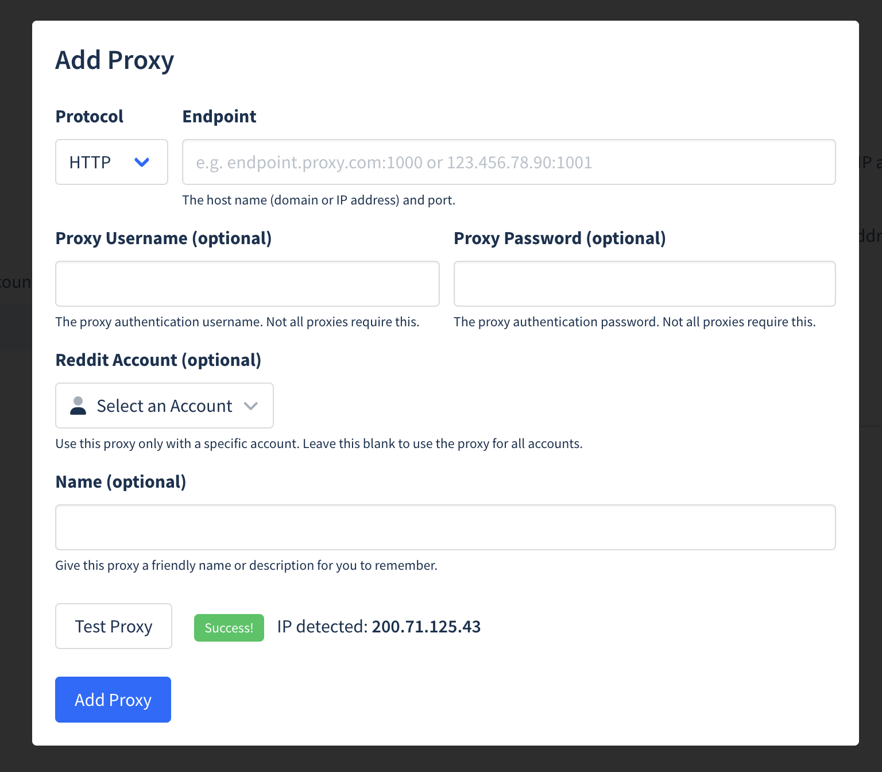Click the Proxy Password (optional) label
This screenshot has height=772, width=882.
click(x=560, y=238)
